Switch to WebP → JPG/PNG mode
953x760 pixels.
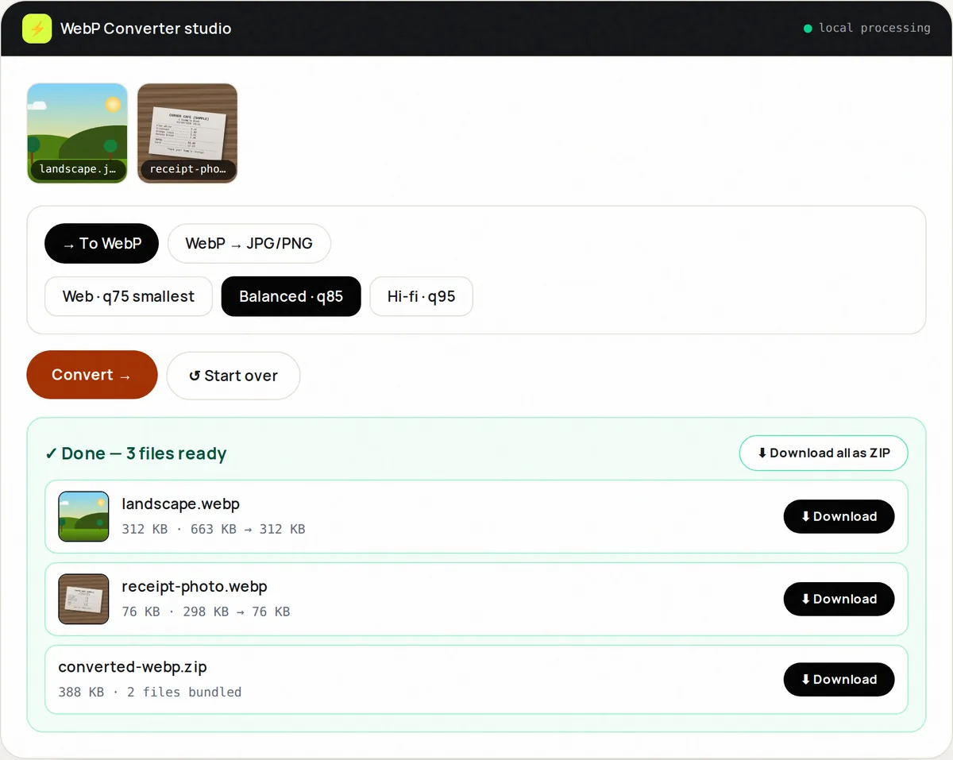tap(249, 244)
